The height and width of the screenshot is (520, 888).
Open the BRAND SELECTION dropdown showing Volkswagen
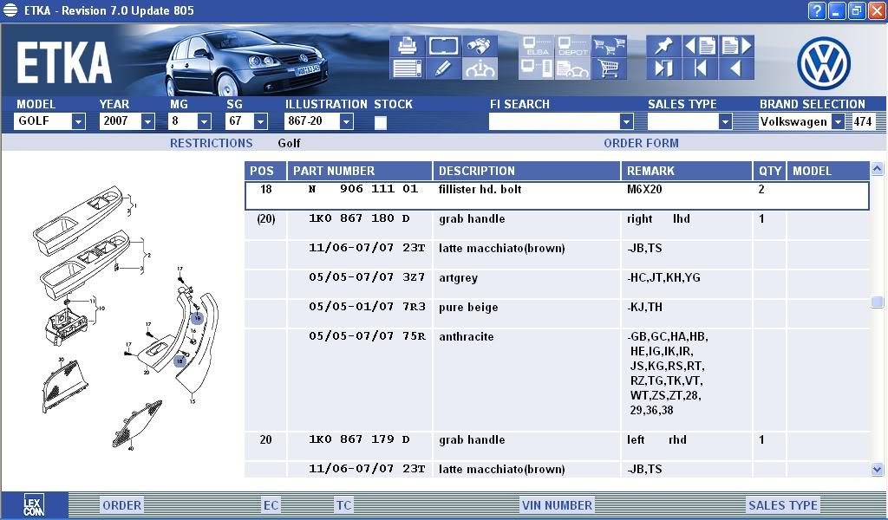click(839, 121)
